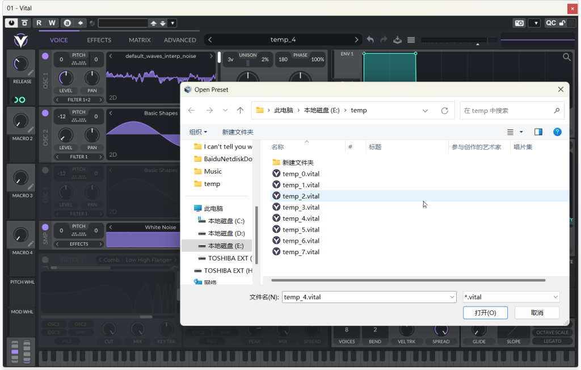Click the copy-to arrow icon in the host toolbar

tap(80, 23)
